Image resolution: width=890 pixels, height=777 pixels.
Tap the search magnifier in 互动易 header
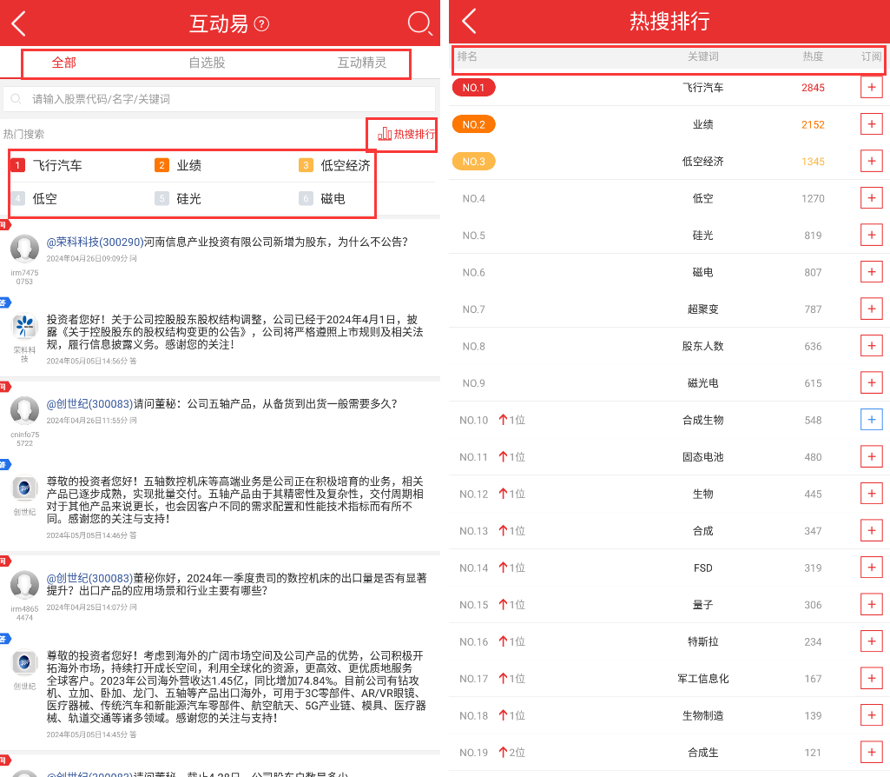click(420, 23)
